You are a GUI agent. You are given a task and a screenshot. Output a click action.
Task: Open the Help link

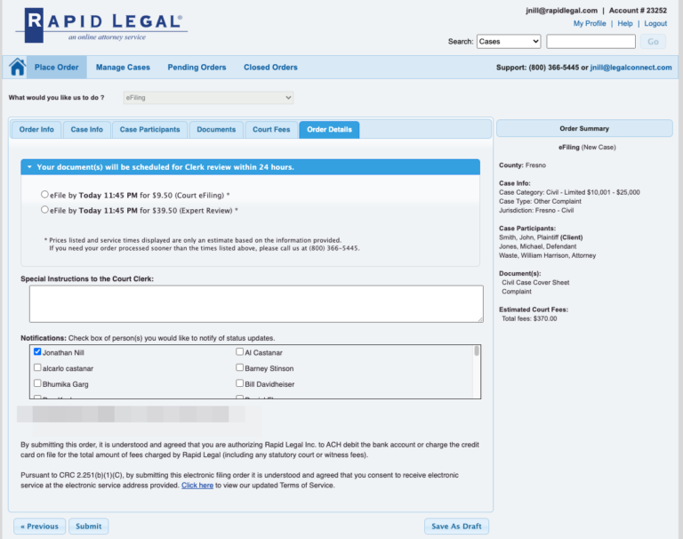tap(625, 23)
